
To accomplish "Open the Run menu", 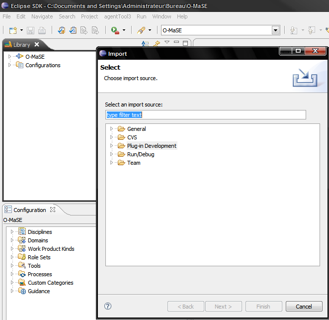I will 142,16.
